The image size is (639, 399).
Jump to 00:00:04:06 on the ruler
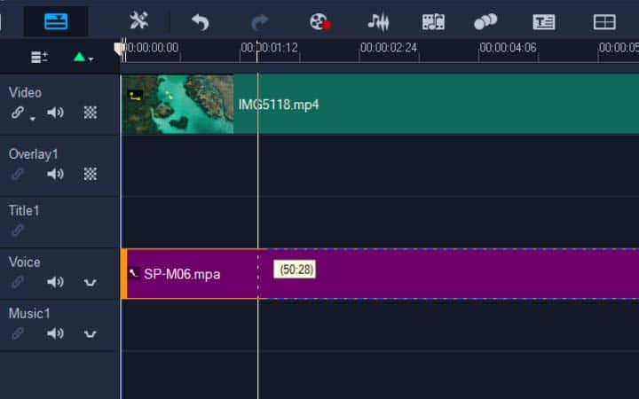pyautogui.click(x=508, y=48)
